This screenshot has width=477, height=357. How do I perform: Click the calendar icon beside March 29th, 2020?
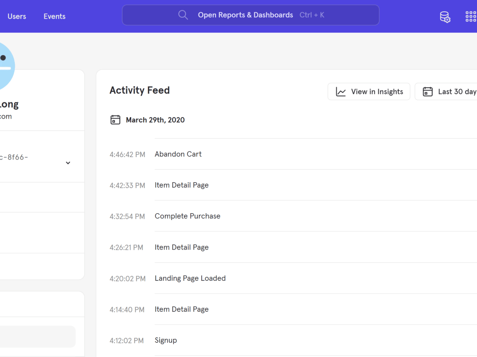click(115, 119)
